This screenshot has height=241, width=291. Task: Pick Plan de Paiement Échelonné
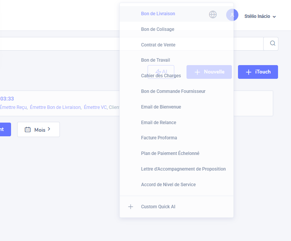pos(176,153)
